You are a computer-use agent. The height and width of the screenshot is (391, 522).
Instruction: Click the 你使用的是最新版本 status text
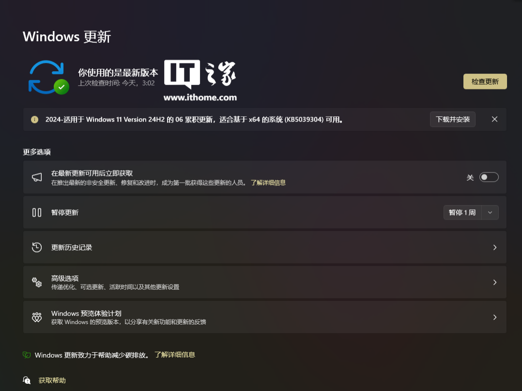click(x=118, y=72)
